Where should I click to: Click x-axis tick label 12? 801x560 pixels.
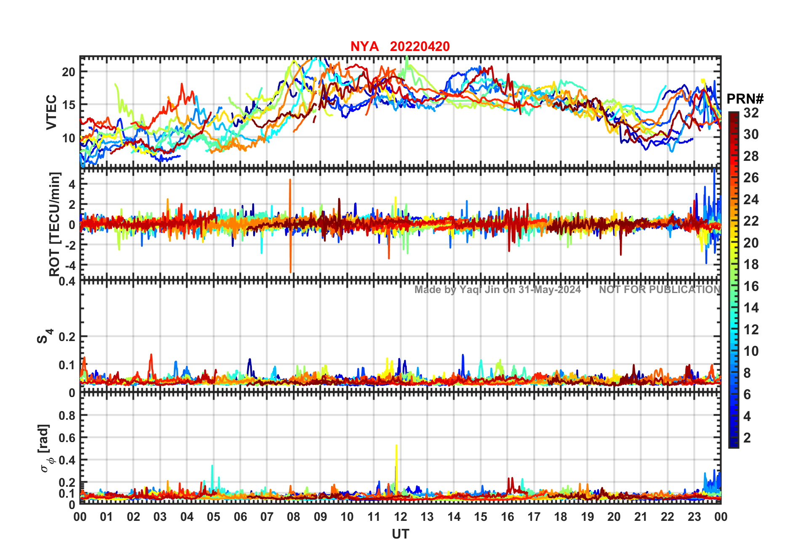click(x=400, y=517)
